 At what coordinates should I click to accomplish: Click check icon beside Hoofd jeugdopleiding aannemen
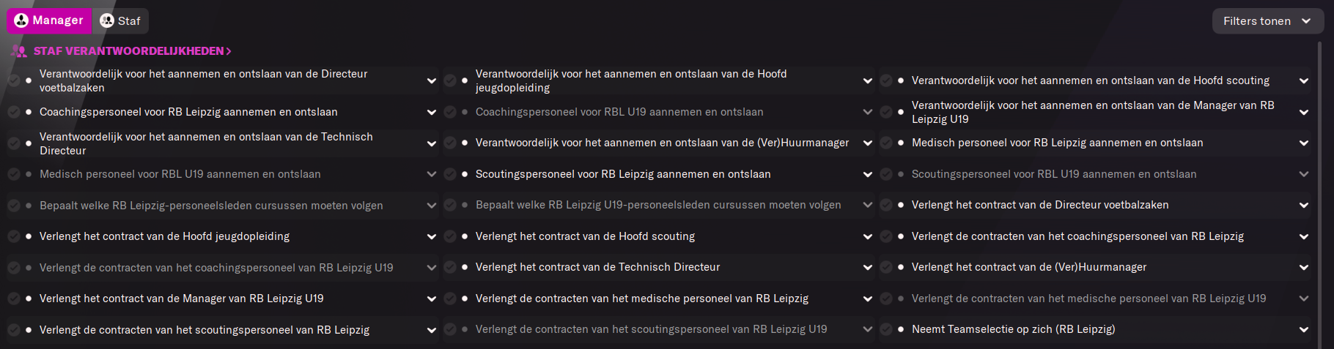click(x=450, y=80)
